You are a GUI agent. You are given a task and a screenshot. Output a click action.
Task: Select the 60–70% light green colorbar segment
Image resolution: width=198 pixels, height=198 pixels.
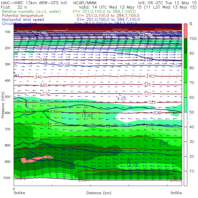click(x=185, y=90)
